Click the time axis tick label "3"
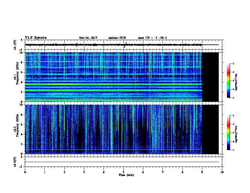Image resolution: width=250 pixels, height=193 pixels. (84, 172)
